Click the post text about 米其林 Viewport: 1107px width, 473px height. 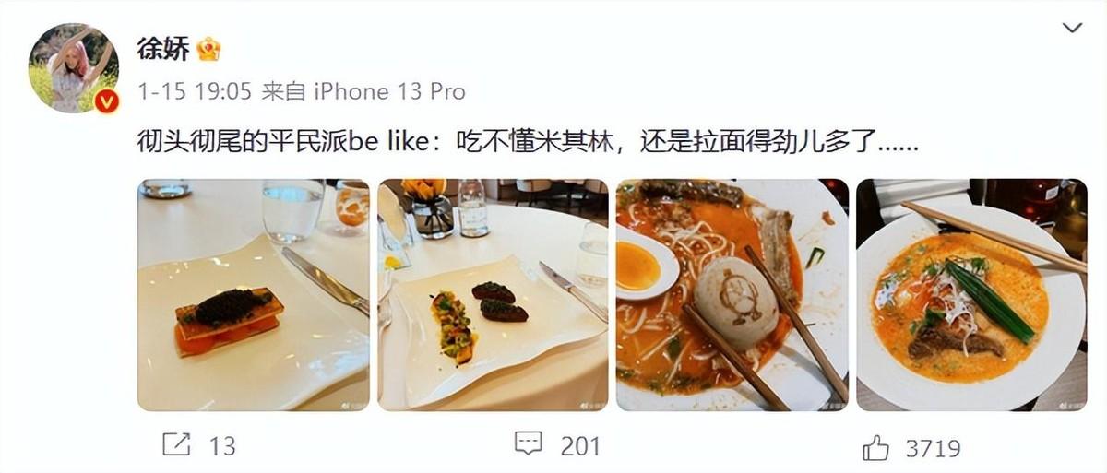(x=527, y=144)
